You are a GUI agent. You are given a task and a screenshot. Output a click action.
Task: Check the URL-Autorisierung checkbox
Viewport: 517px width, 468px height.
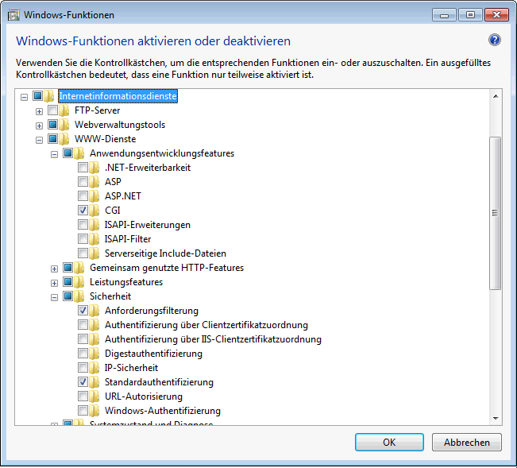pyautogui.click(x=83, y=396)
